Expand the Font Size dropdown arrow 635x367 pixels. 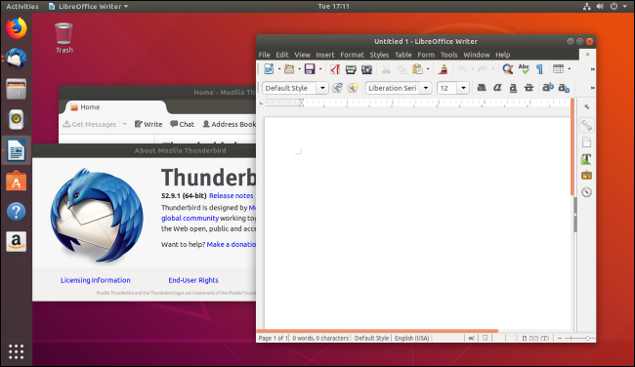tap(463, 88)
